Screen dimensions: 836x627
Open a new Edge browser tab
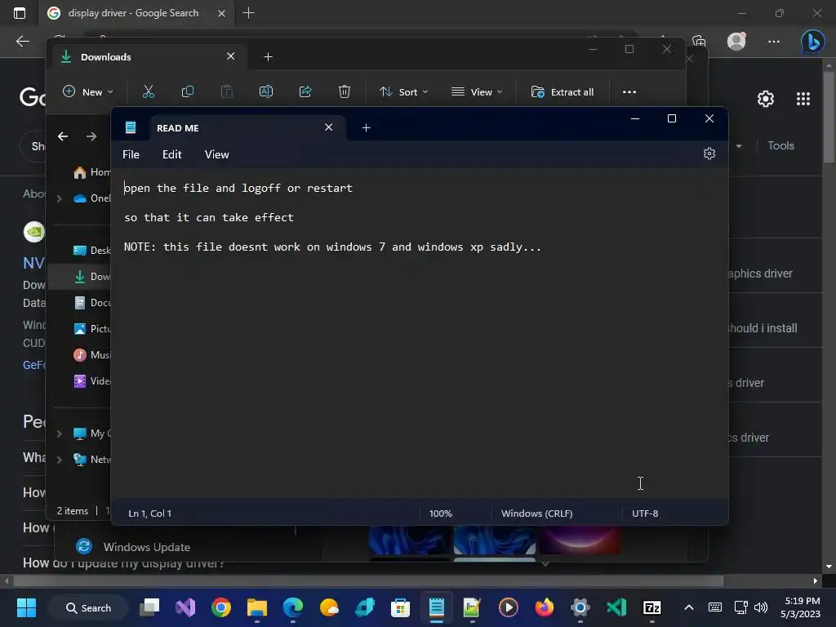tap(248, 13)
